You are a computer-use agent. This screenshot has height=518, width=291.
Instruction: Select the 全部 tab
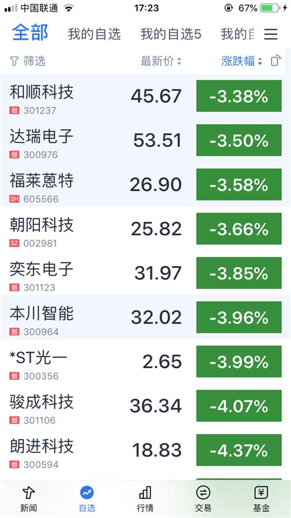coord(30,33)
